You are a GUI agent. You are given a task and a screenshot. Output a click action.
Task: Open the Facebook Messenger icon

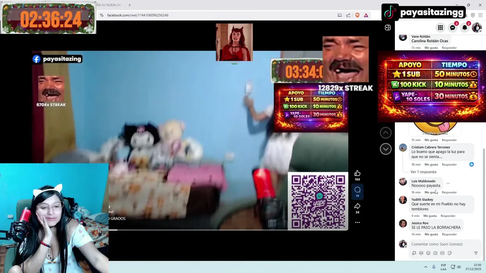pos(453,28)
